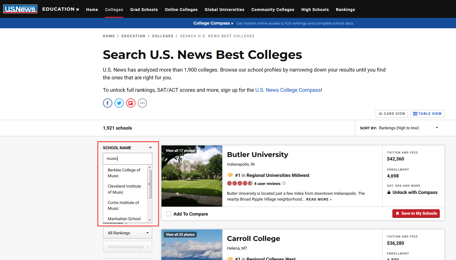The width and height of the screenshot is (456, 260).
Task: Open the Online Colleges nav item
Action: click(181, 10)
